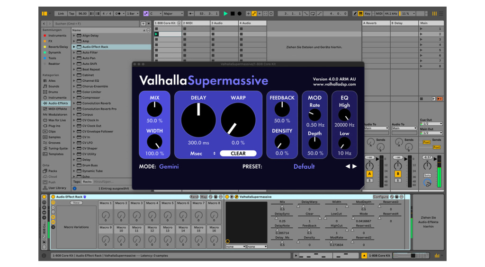Show the info view icon in the status bar

(44, 256)
